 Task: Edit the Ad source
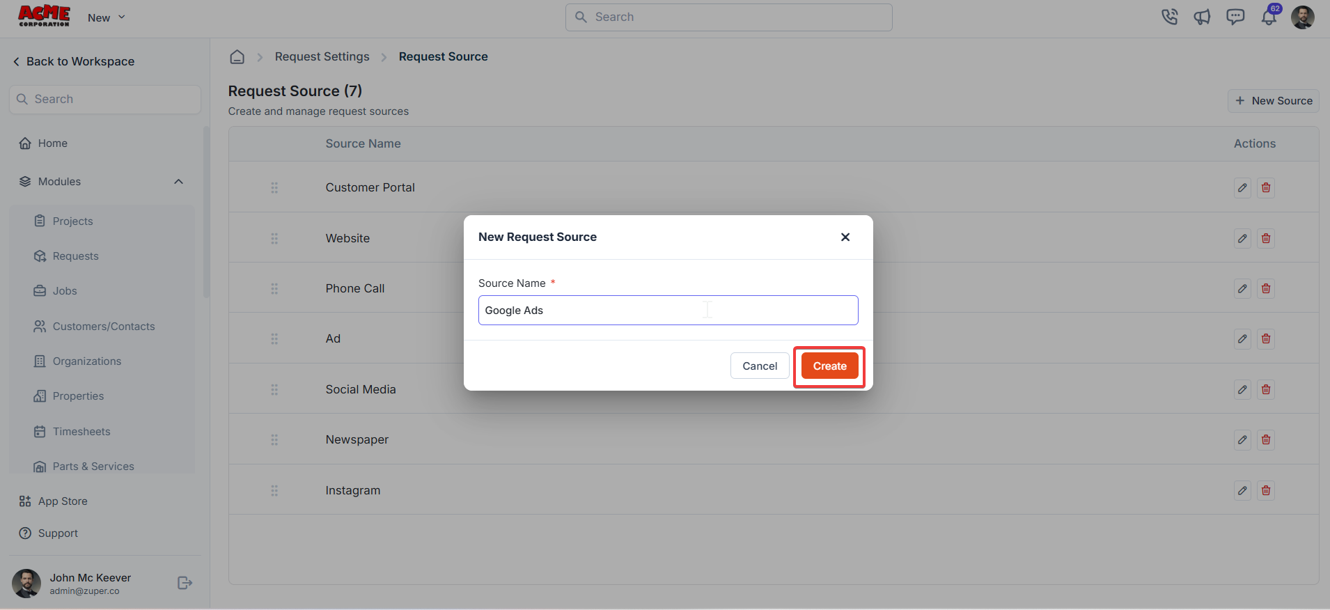1242,339
